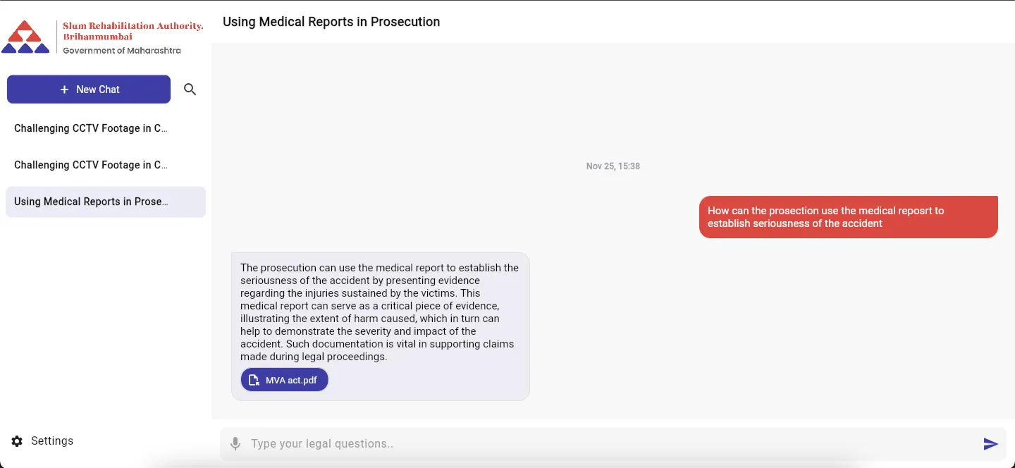Viewport: 1015px width, 468px height.
Task: Click the document icon on MVA act.pdf
Action: (254, 379)
